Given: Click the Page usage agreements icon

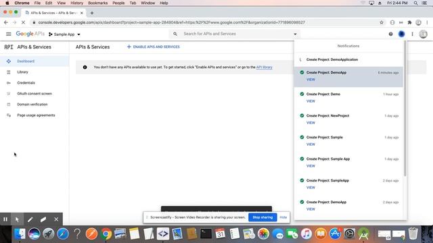Looking at the screenshot, I should point(9,115).
